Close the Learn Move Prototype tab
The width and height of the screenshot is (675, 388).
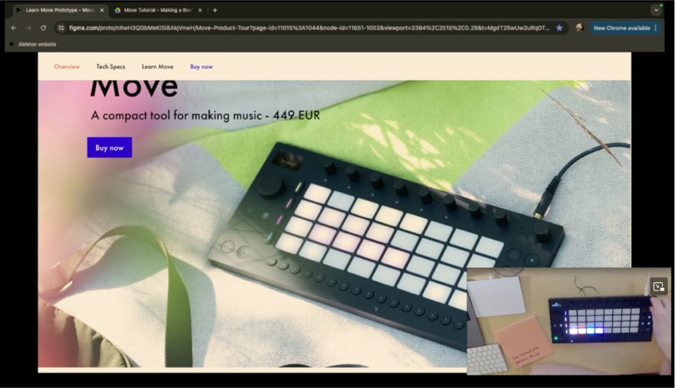(102, 10)
